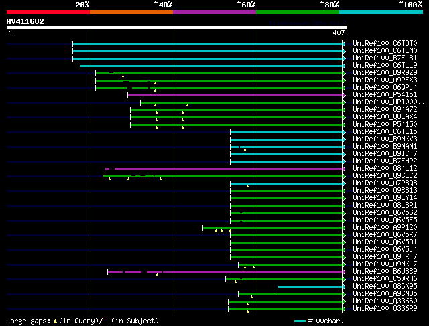Open hit UniRef100_B9R9Z9
This screenshot has width=429, height=326.
point(385,73)
